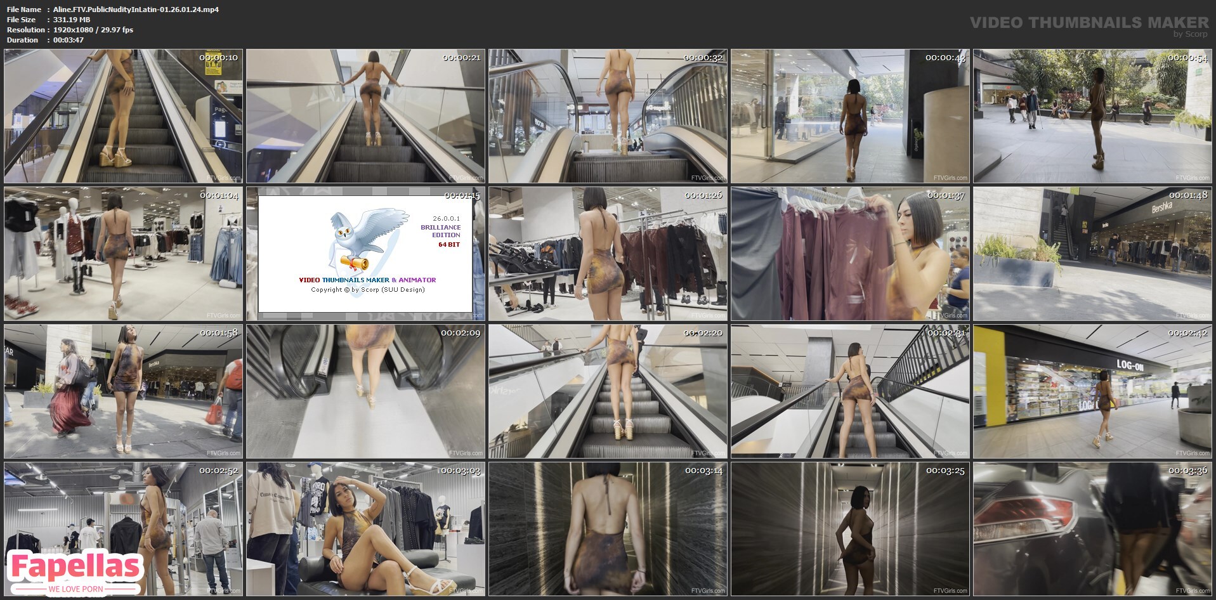The height and width of the screenshot is (600, 1216).
Task: Open the LOG-ON storefront frame at 00:02:42
Action: coord(1092,391)
